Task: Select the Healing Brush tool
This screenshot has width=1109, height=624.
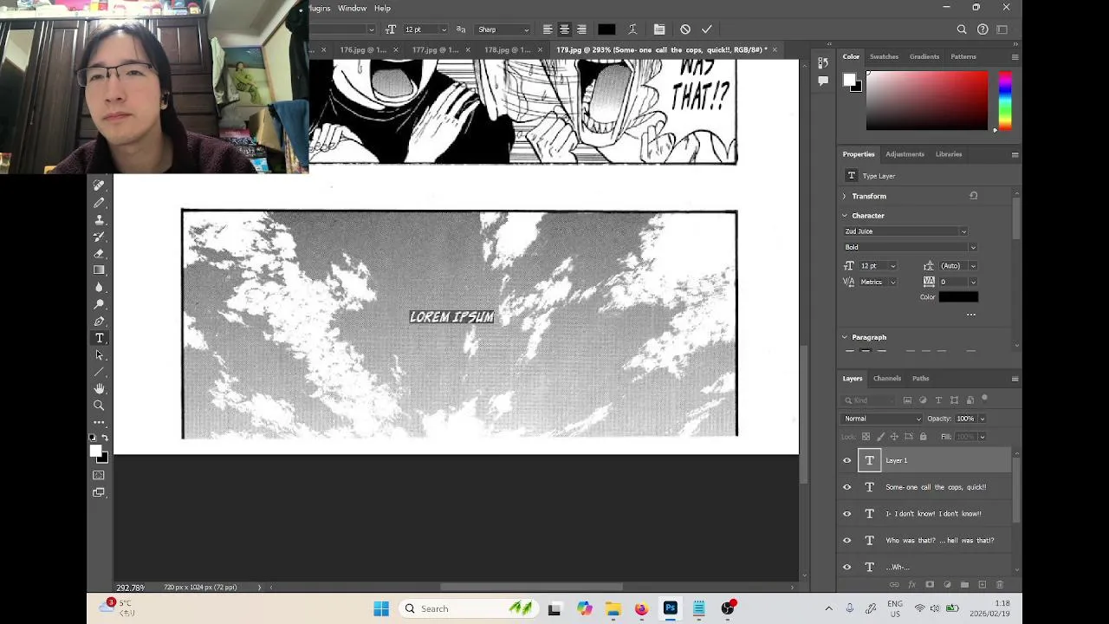Action: pos(99,185)
